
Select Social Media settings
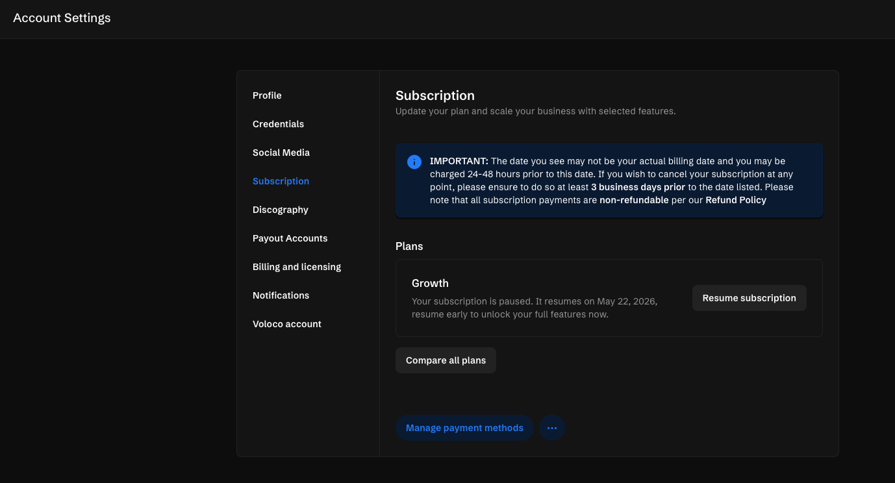(281, 153)
